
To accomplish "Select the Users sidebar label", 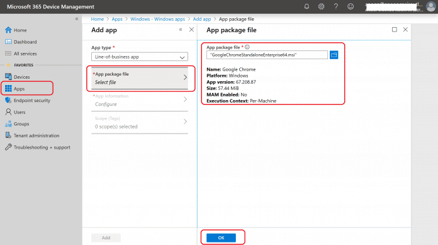I will tap(20, 112).
